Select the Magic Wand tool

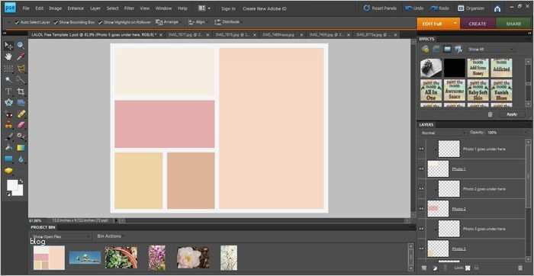click(x=8, y=80)
